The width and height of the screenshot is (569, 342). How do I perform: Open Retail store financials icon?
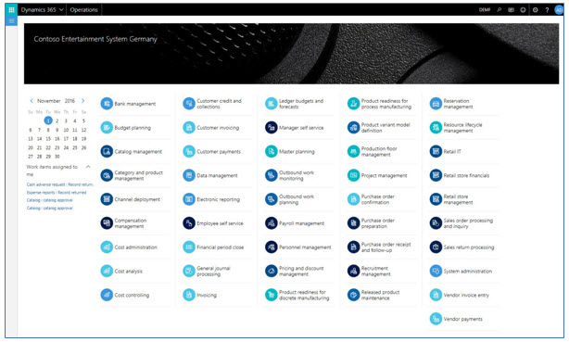(436, 175)
